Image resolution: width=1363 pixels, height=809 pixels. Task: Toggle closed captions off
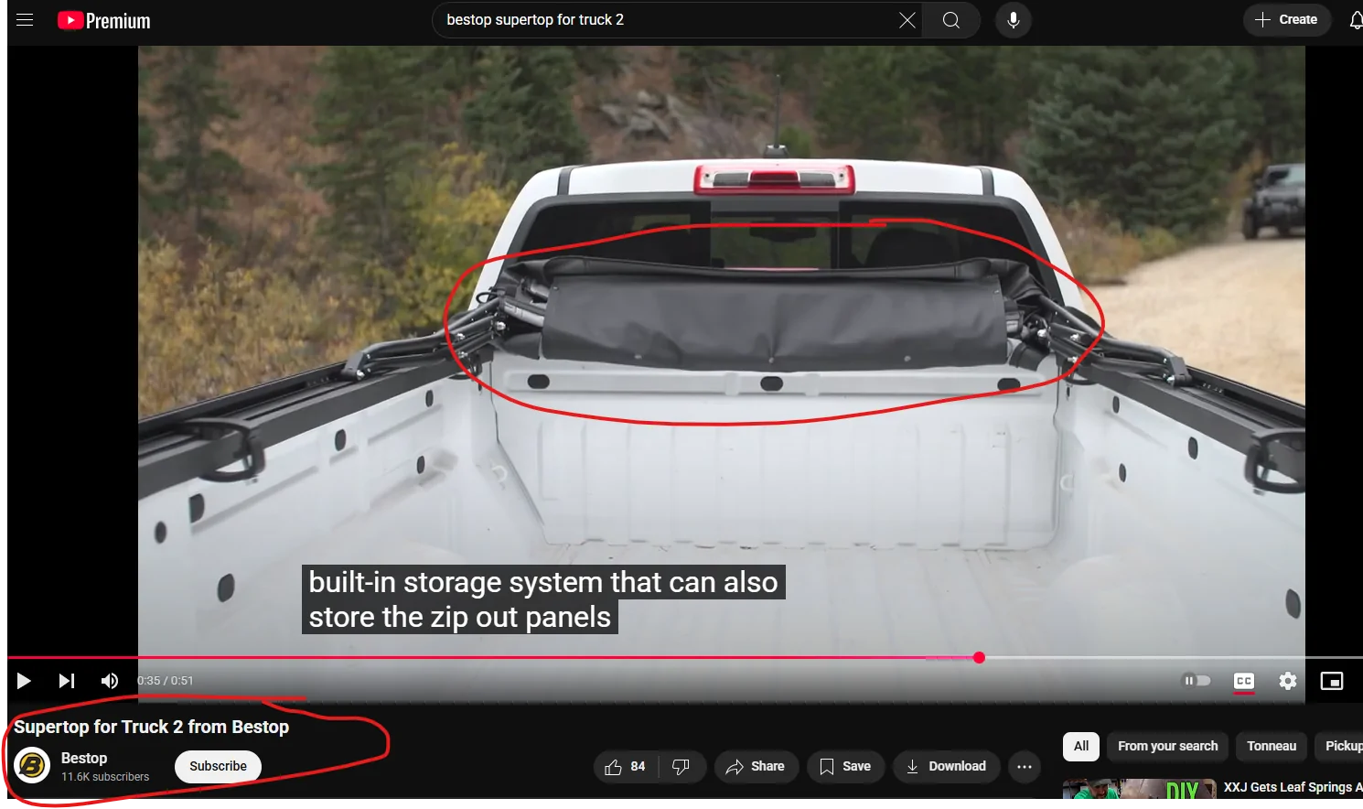pyautogui.click(x=1244, y=681)
